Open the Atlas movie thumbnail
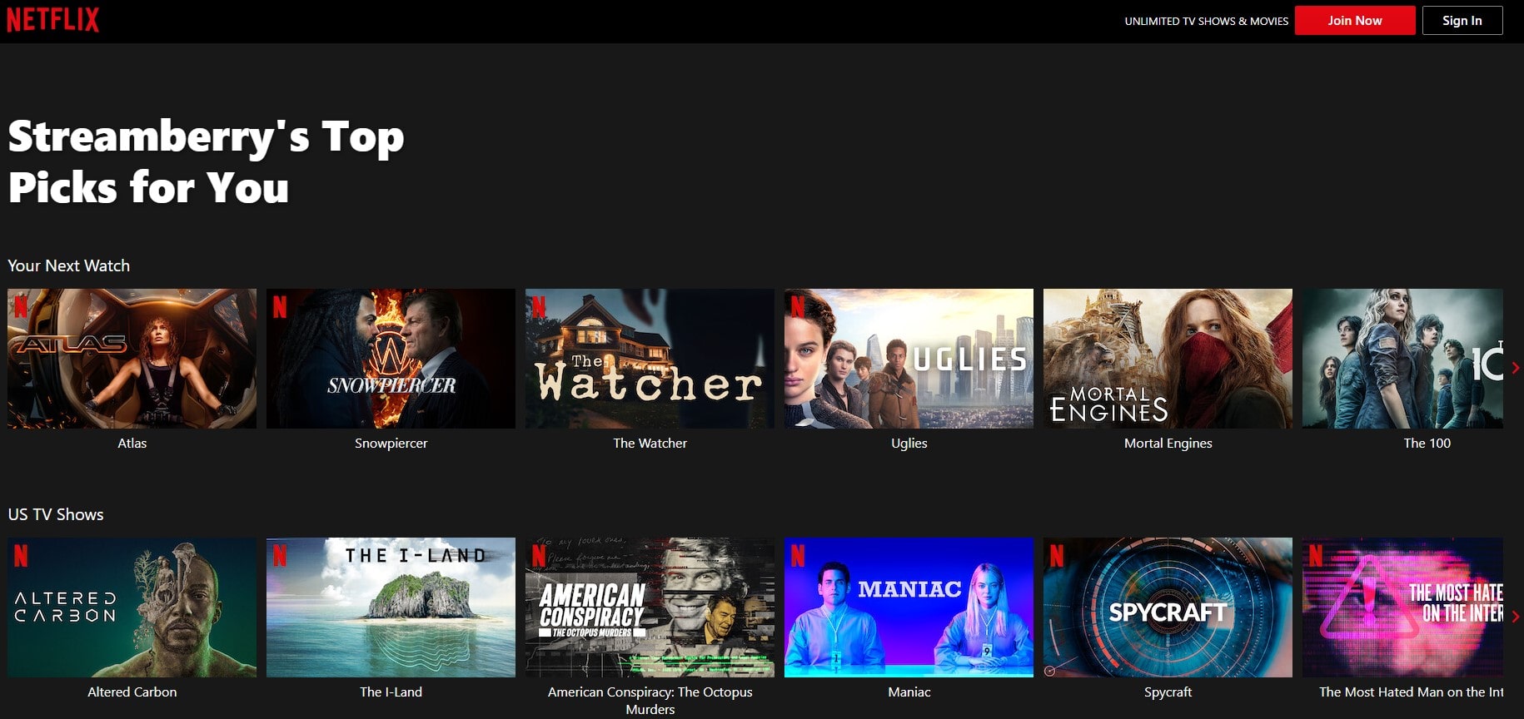The image size is (1524, 719). pos(132,359)
